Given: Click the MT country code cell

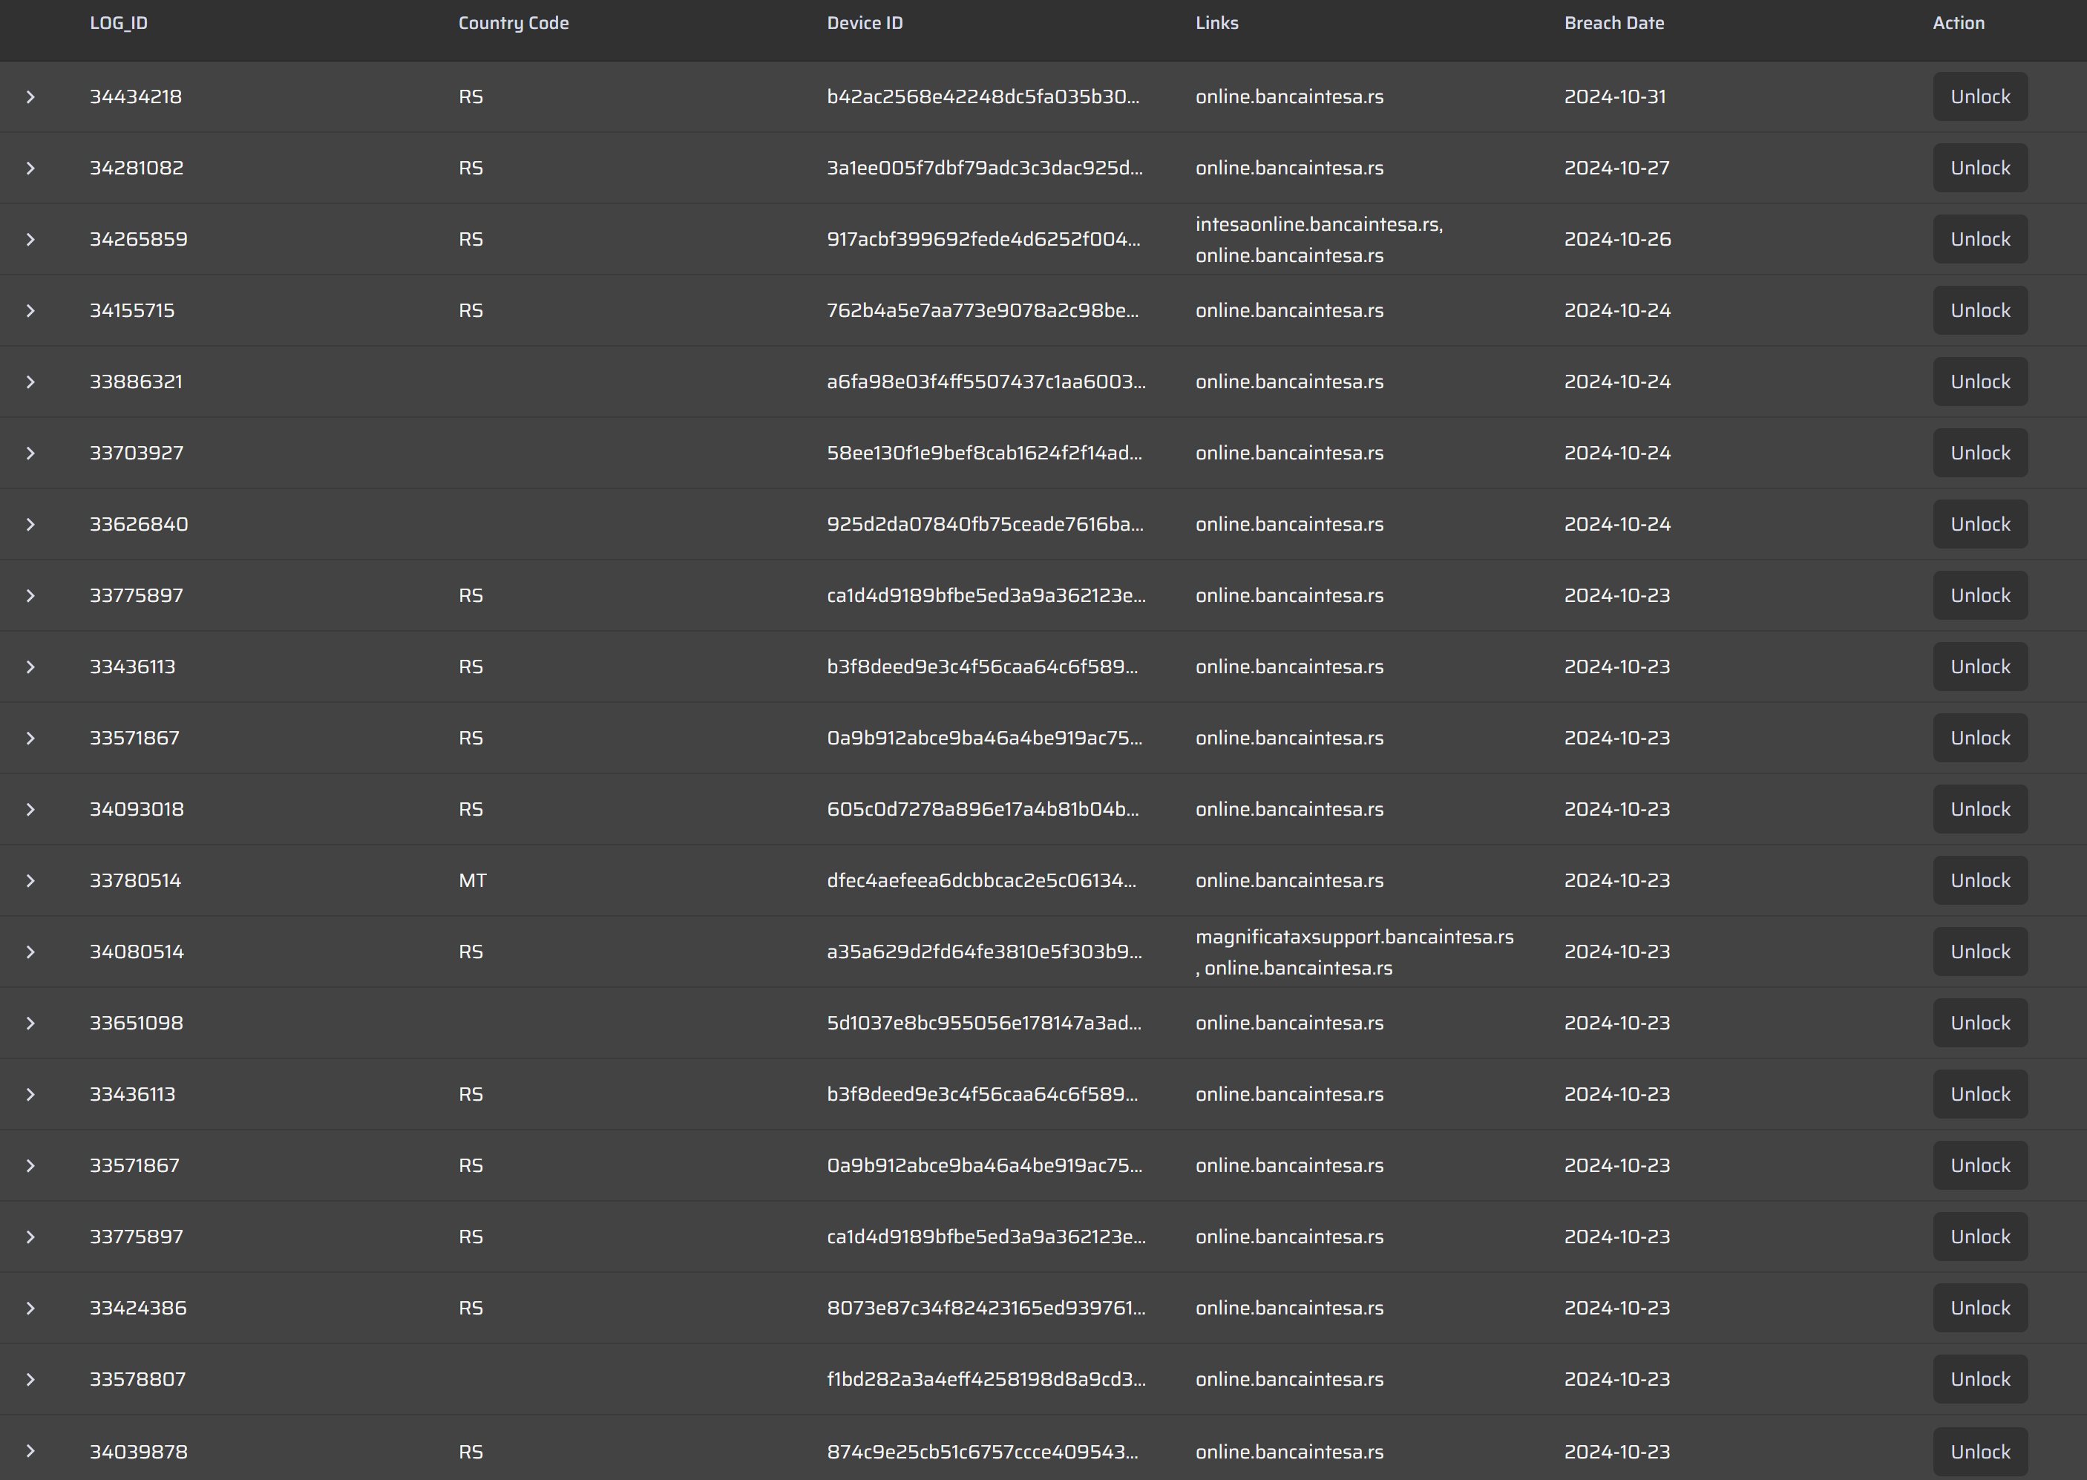Looking at the screenshot, I should (x=472, y=880).
